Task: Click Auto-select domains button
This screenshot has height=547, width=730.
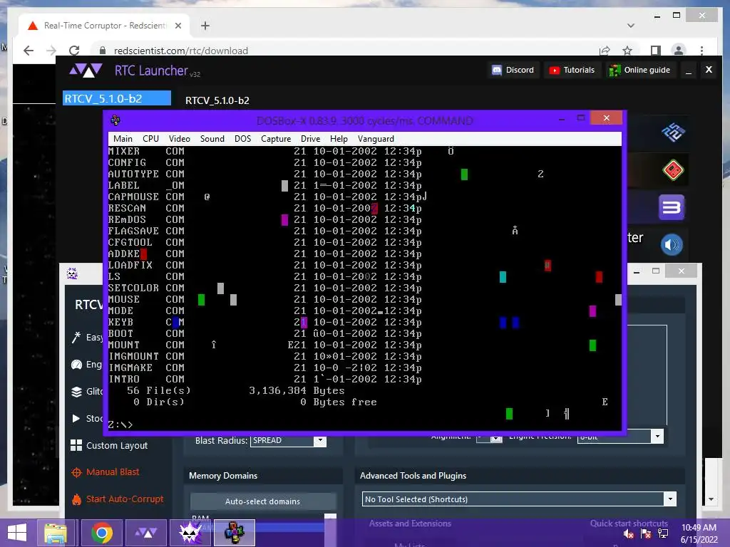Action: [262, 501]
